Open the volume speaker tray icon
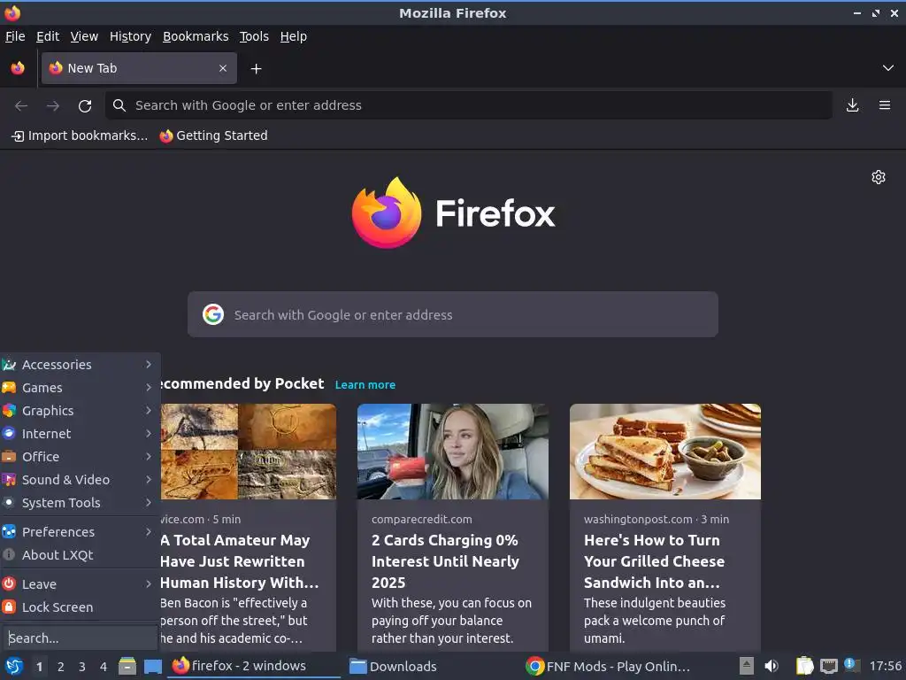 click(x=772, y=666)
